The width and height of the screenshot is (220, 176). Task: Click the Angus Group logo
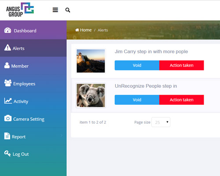[x=20, y=10]
